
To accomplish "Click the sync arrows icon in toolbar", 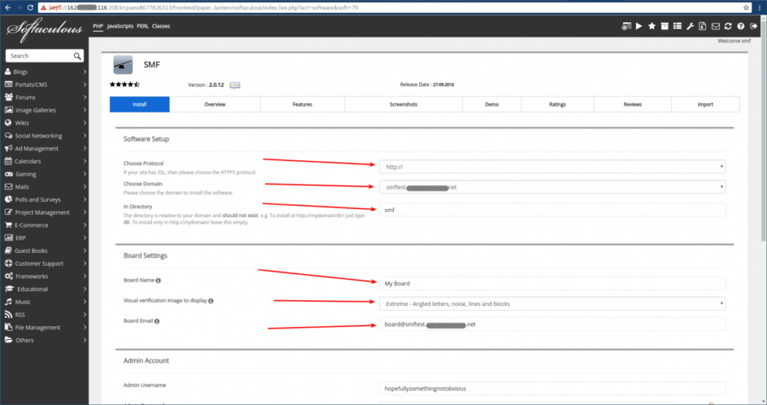I will 728,26.
